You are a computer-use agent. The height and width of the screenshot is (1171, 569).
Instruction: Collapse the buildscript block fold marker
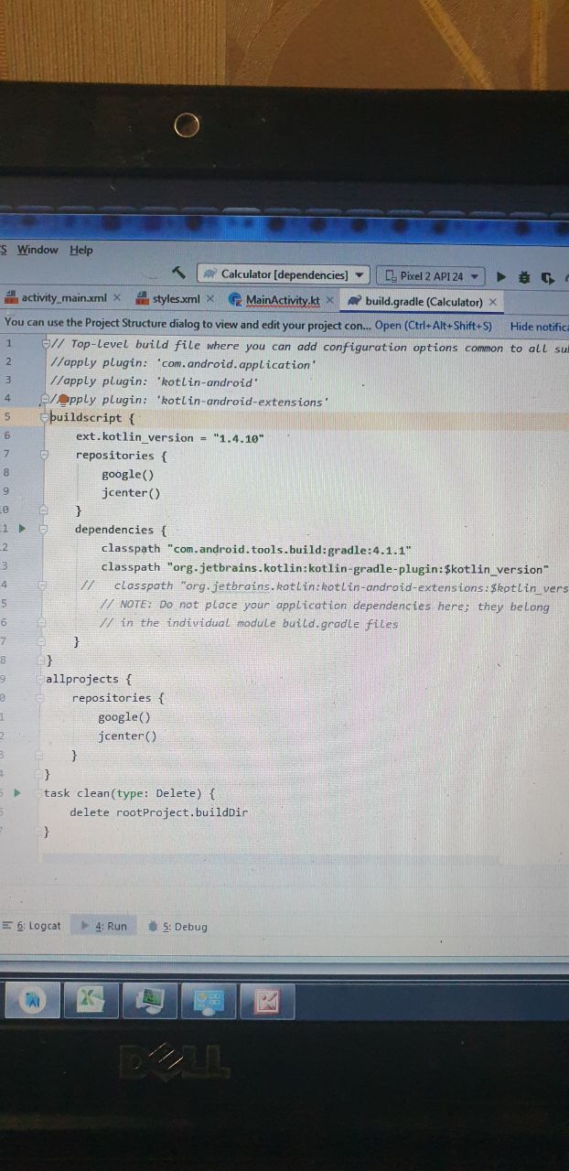(44, 417)
